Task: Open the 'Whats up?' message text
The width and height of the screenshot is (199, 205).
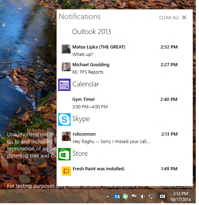Action: 83,55
